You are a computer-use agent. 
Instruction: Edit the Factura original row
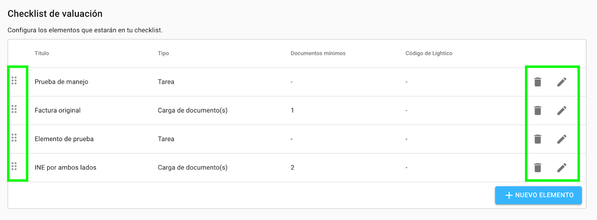pyautogui.click(x=562, y=111)
